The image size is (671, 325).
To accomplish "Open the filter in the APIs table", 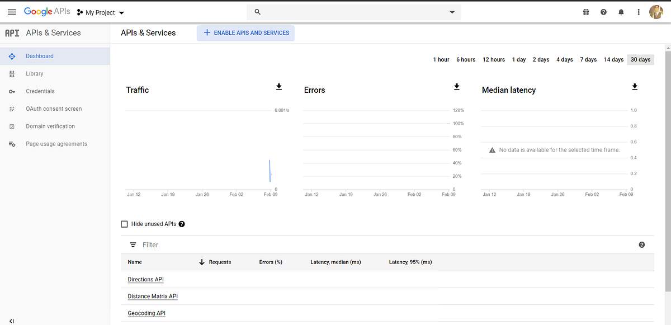I will pos(133,244).
